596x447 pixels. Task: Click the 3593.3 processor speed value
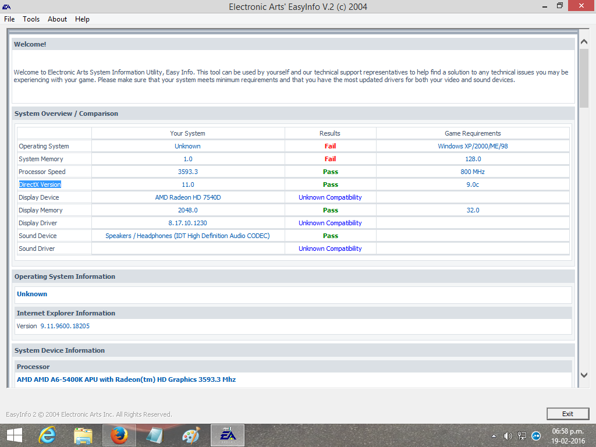[x=188, y=172]
